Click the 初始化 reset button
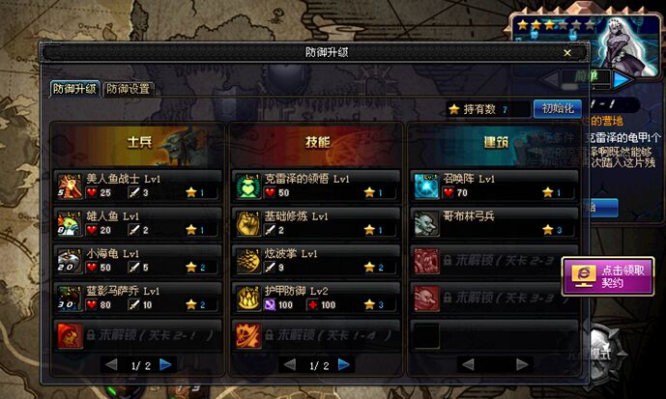Image resolution: width=666 pixels, height=399 pixels. tap(558, 108)
